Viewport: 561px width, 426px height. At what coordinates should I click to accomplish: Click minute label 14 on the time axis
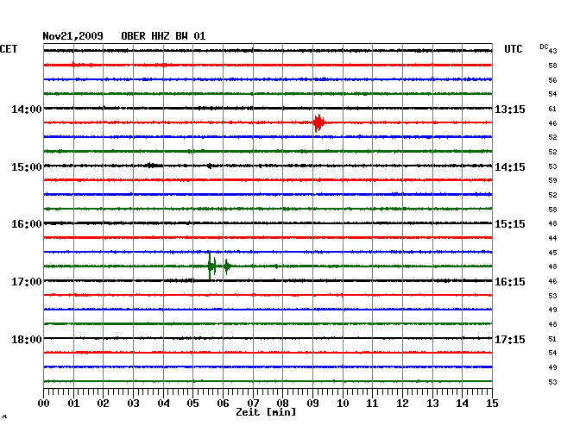(x=463, y=403)
